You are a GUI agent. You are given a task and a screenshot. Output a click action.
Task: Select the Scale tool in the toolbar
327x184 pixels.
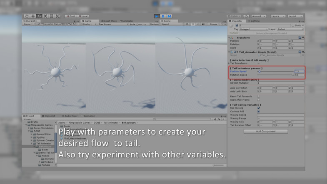pyautogui.click(x=45, y=16)
